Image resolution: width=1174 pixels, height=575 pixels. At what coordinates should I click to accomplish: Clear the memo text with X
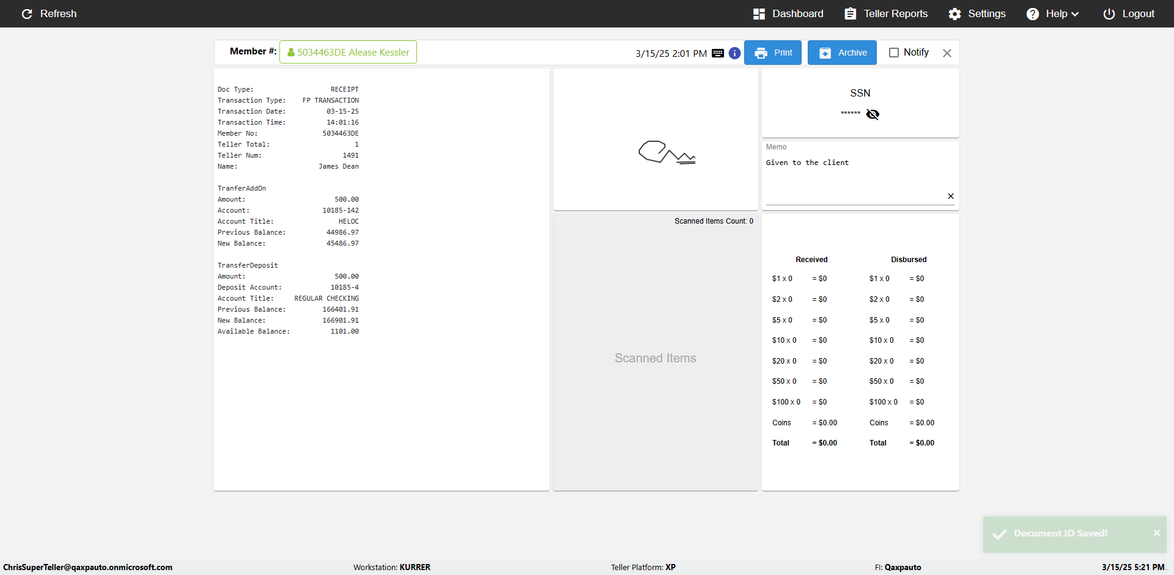pos(951,196)
